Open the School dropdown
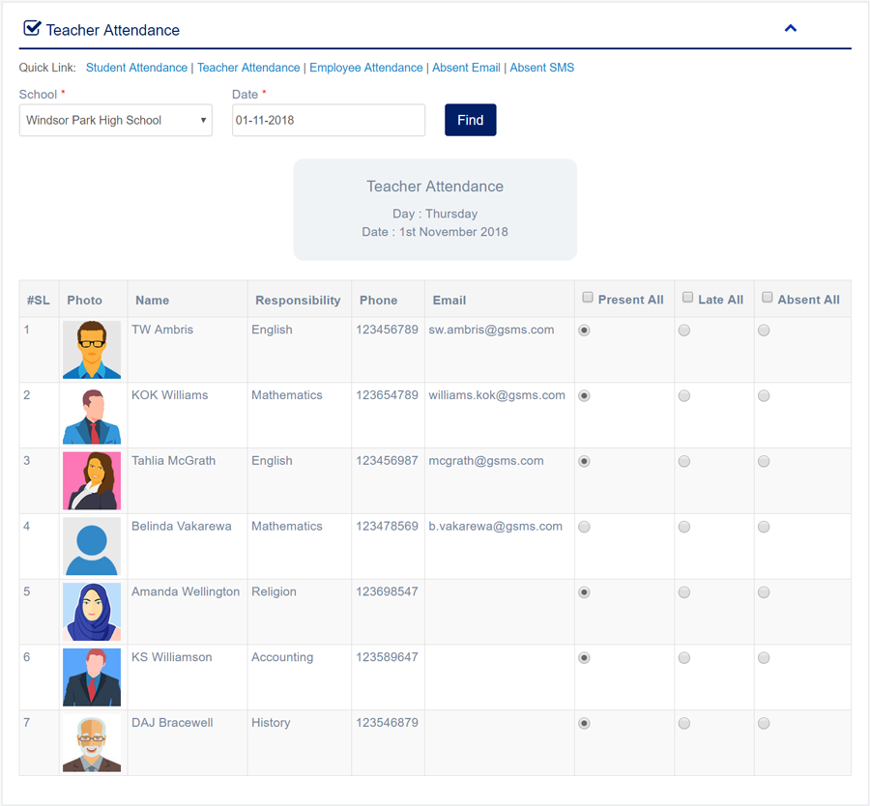 coord(116,121)
